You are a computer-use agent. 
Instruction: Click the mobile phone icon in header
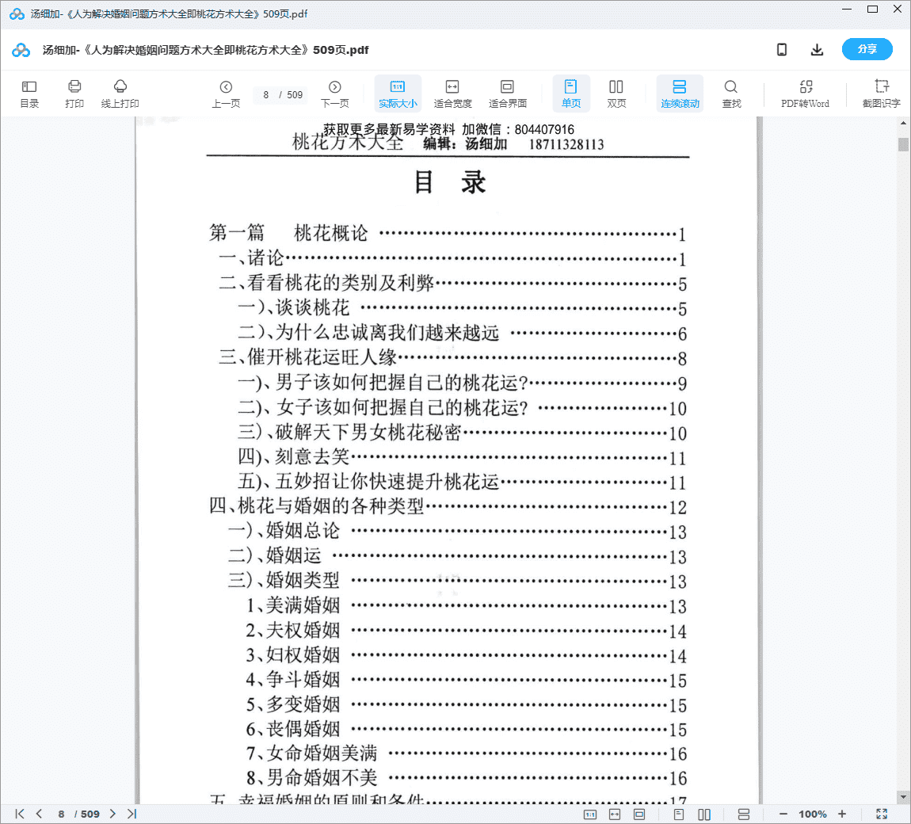tap(782, 50)
